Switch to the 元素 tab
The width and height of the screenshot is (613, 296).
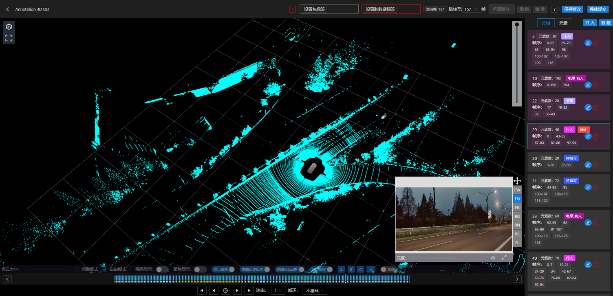pyautogui.click(x=563, y=23)
